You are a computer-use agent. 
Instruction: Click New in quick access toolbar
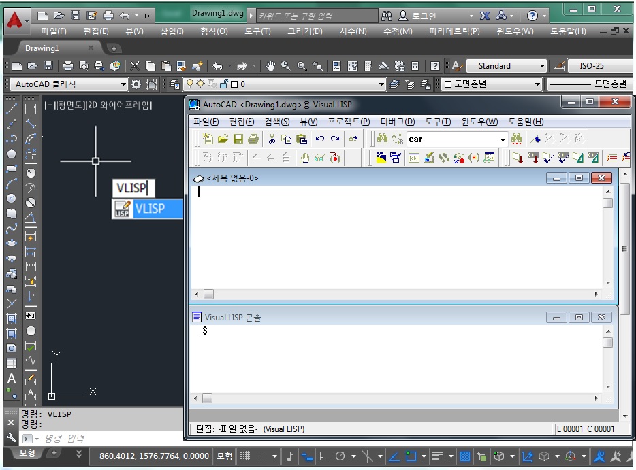tap(43, 16)
